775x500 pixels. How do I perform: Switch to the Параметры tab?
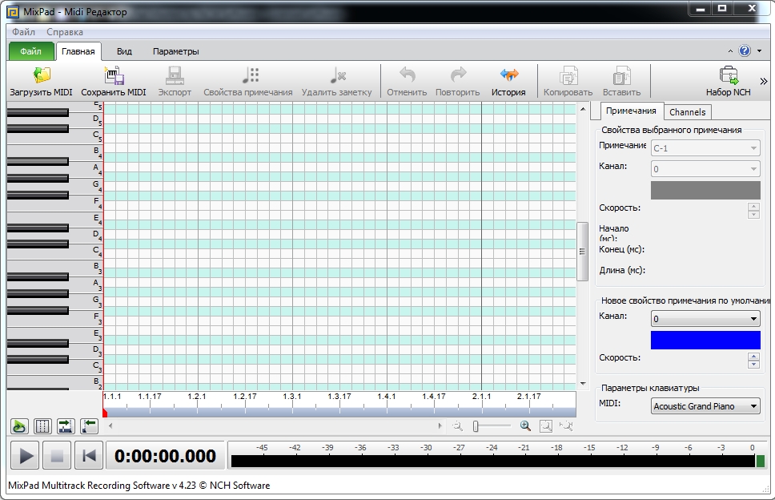(x=175, y=51)
